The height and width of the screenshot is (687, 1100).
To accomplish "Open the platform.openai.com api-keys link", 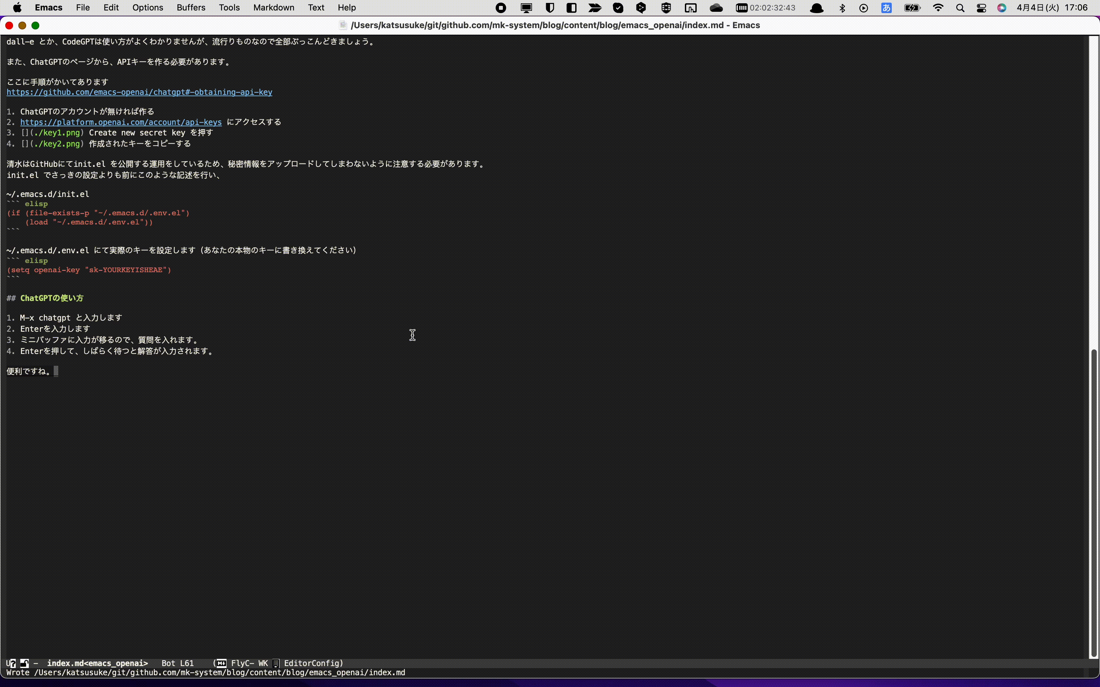I will coord(121,122).
